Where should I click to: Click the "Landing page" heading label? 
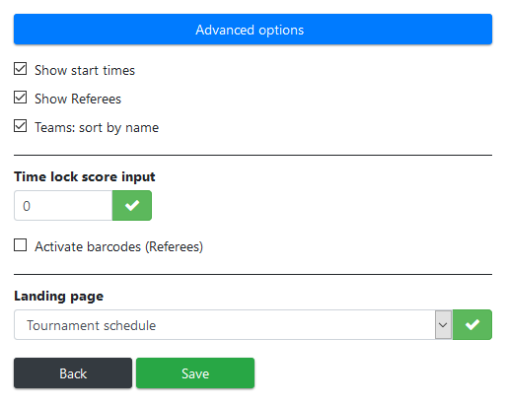tap(59, 296)
